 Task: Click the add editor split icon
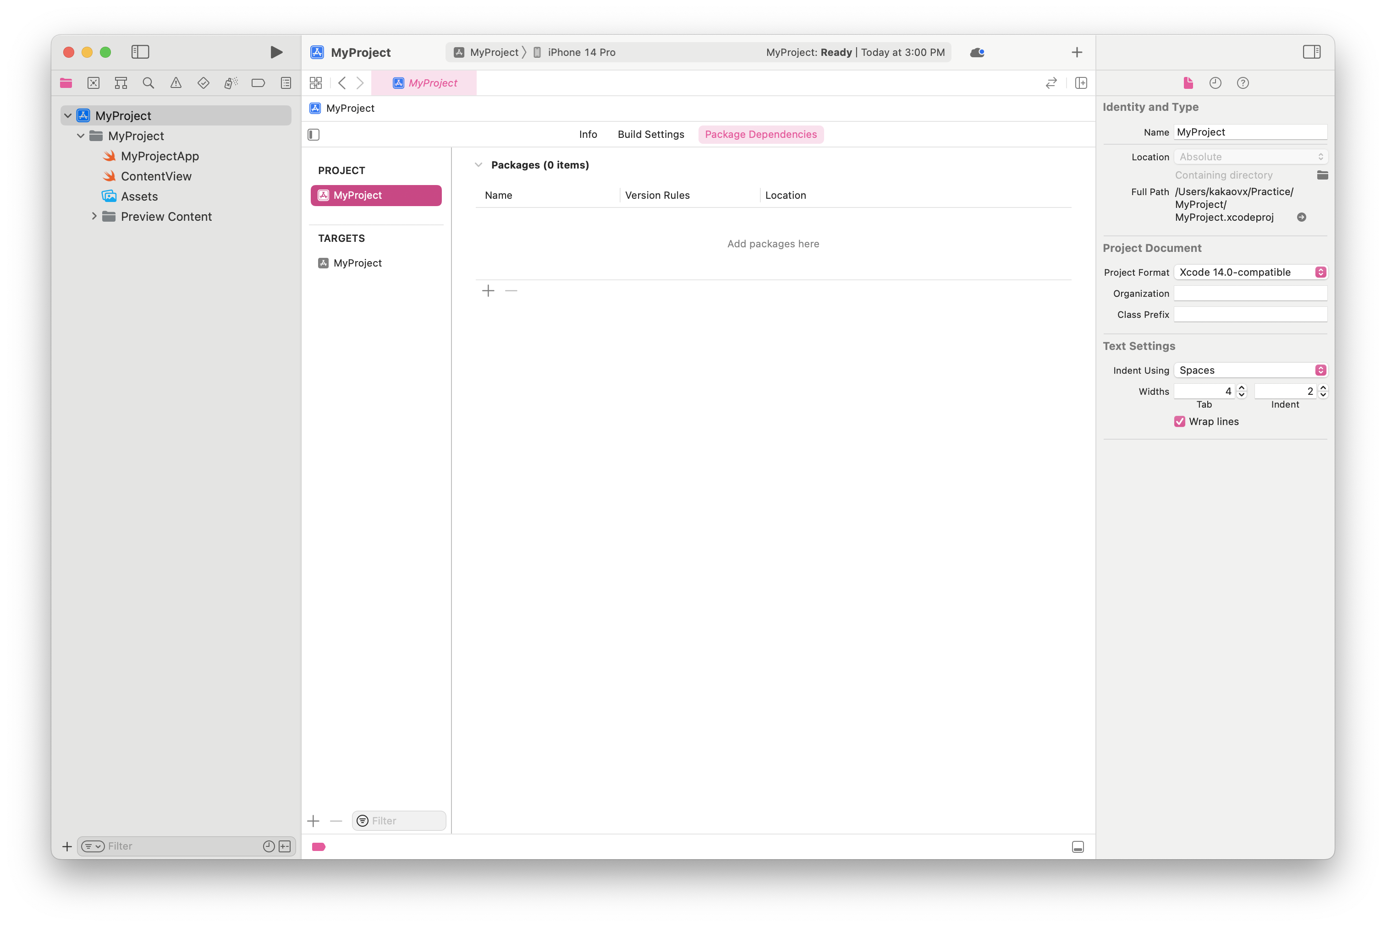(1081, 83)
